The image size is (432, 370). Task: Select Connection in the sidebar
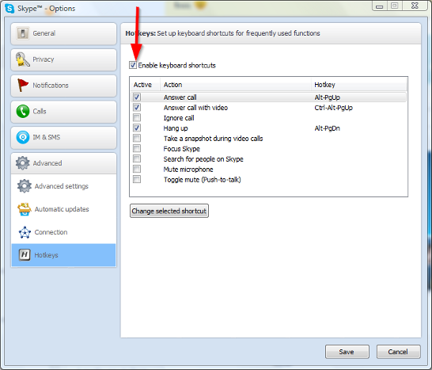[63, 232]
